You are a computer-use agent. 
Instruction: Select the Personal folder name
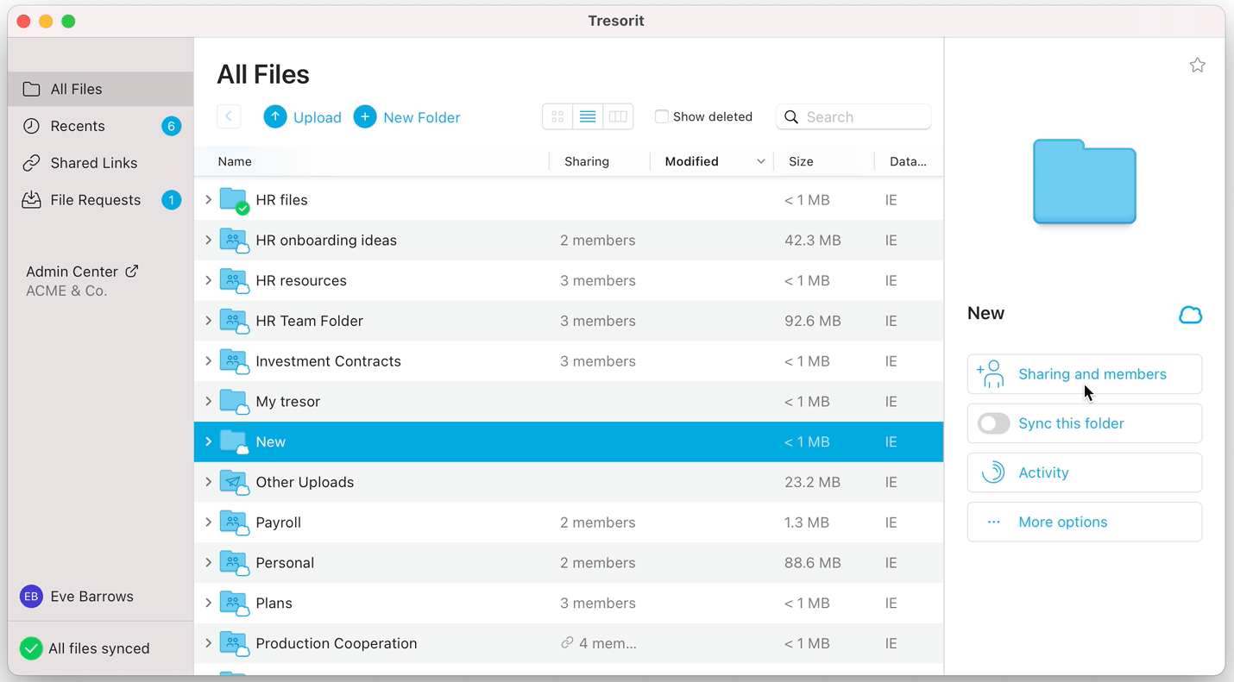pos(285,563)
